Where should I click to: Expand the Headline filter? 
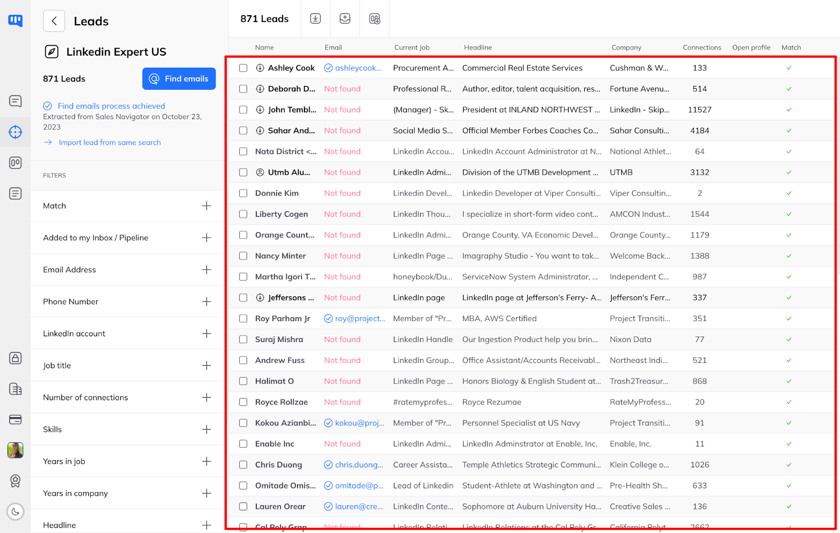207,525
